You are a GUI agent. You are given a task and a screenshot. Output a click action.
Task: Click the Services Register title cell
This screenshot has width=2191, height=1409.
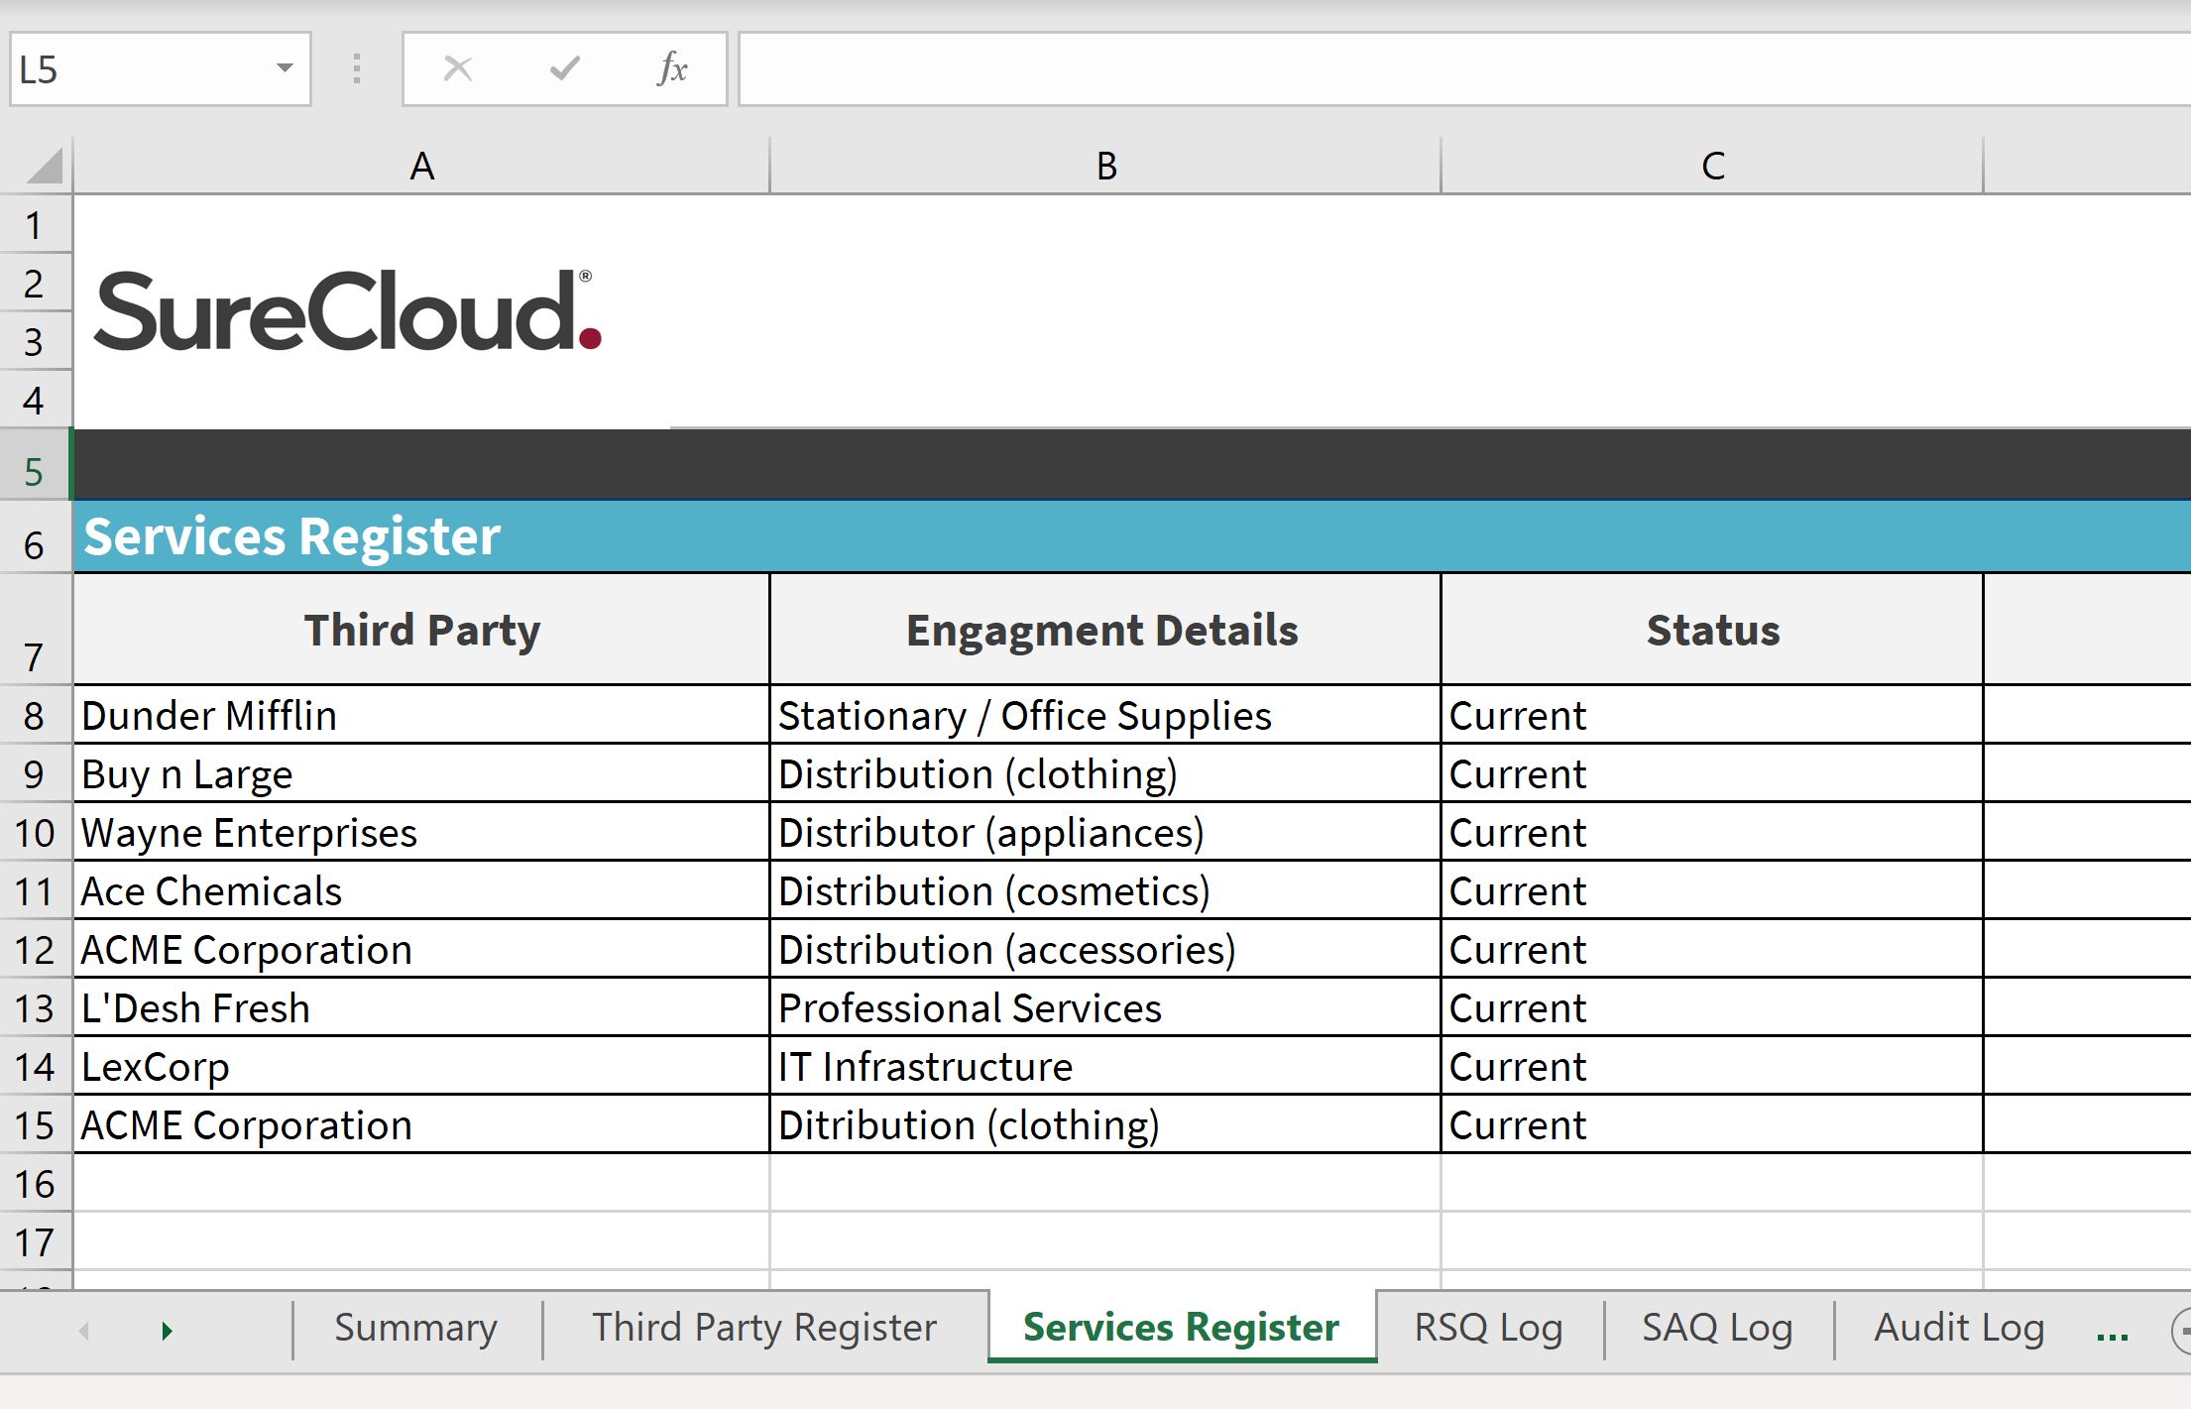[x=1132, y=536]
